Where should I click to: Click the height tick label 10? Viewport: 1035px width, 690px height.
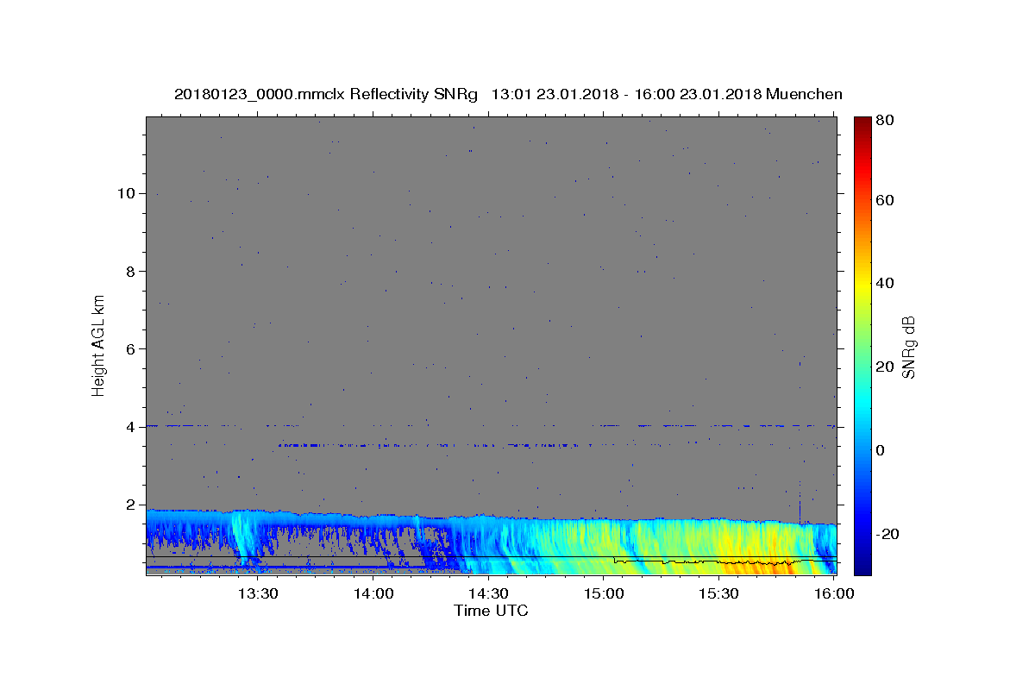[127, 192]
